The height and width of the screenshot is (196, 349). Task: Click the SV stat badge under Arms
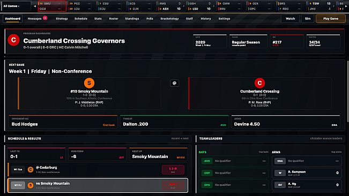click(280, 185)
